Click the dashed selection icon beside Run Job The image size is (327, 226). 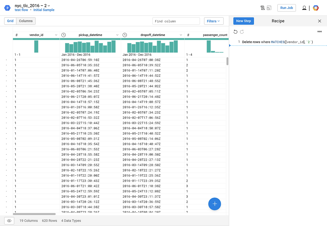point(269,8)
